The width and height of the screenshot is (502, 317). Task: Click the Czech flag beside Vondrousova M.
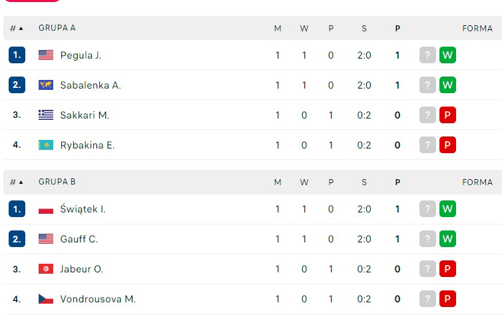point(46,299)
